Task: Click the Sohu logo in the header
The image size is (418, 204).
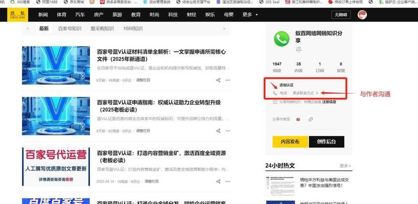Action: [17, 15]
